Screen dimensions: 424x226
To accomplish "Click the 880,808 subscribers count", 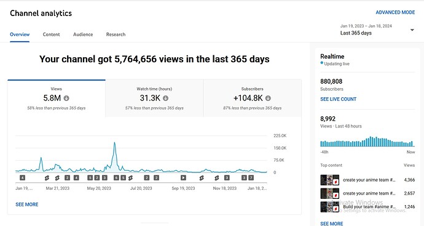I will [x=331, y=81].
